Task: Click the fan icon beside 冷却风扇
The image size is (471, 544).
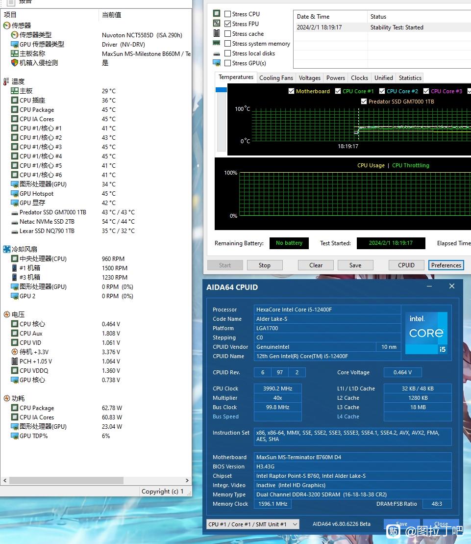Action: coord(6,249)
